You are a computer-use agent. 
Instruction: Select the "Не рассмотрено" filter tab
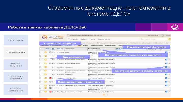[97, 45]
